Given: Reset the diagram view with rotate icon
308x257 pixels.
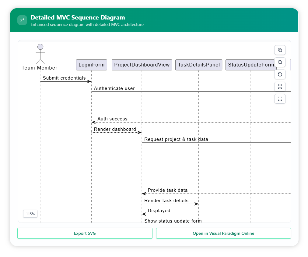Looking at the screenshot, I should click(280, 74).
